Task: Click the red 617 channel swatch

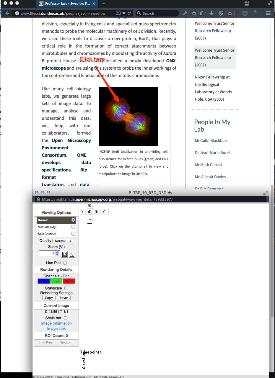Action: click(69, 281)
